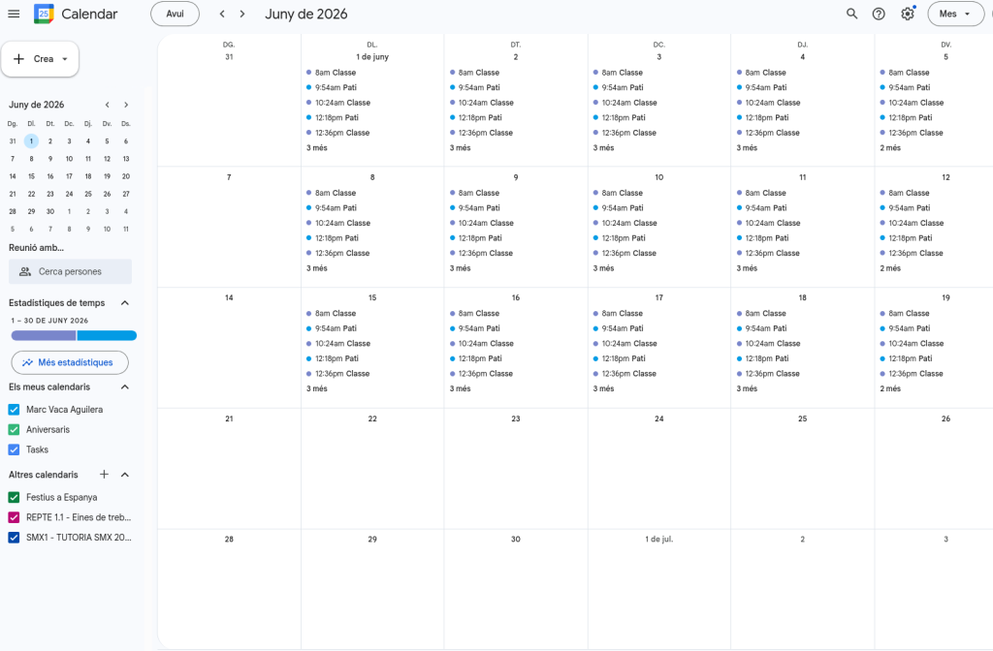993x651 pixels.
Task: Go to next month in main toolbar
Action: pos(242,14)
